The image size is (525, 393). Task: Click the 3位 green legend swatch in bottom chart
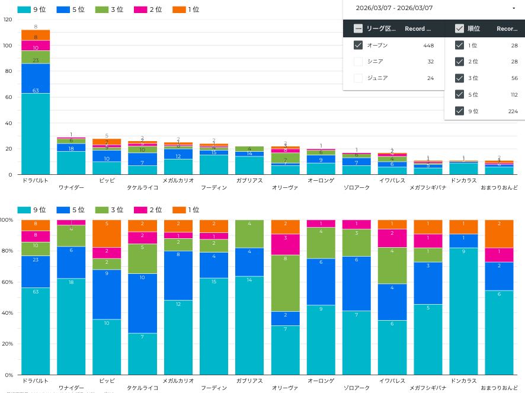[101, 210]
